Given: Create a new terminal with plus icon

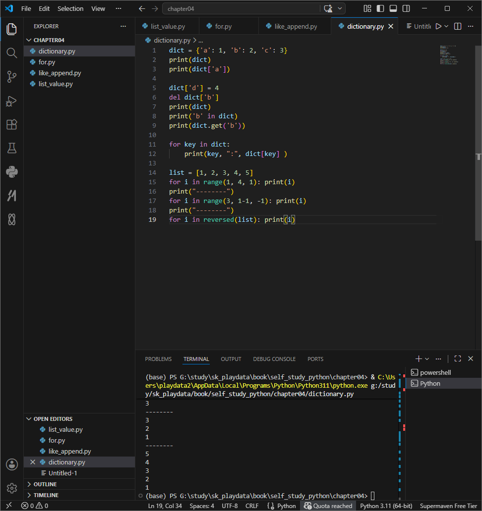Looking at the screenshot, I should (419, 359).
